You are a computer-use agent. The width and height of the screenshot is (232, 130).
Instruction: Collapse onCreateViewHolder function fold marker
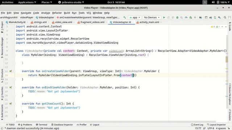coord(14,71)
